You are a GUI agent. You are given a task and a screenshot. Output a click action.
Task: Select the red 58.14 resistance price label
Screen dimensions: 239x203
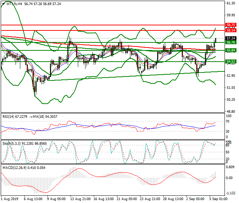[x=231, y=30]
